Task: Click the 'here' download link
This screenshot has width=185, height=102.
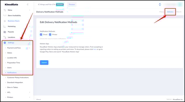Action: click(x=95, y=49)
